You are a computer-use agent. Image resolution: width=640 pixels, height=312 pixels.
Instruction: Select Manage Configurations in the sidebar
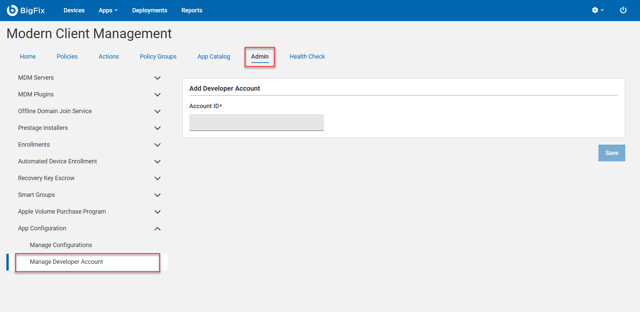coord(61,245)
